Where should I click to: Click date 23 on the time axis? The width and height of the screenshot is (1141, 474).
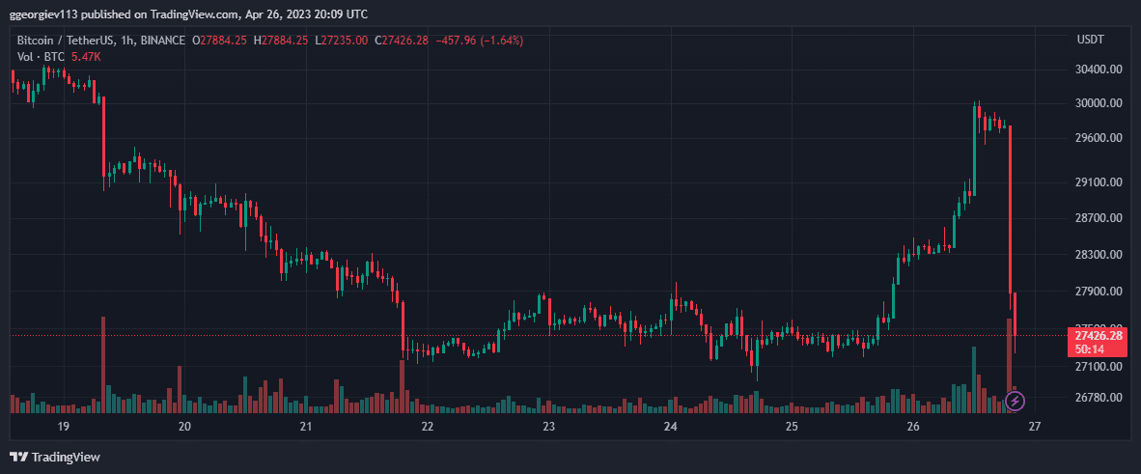548,427
